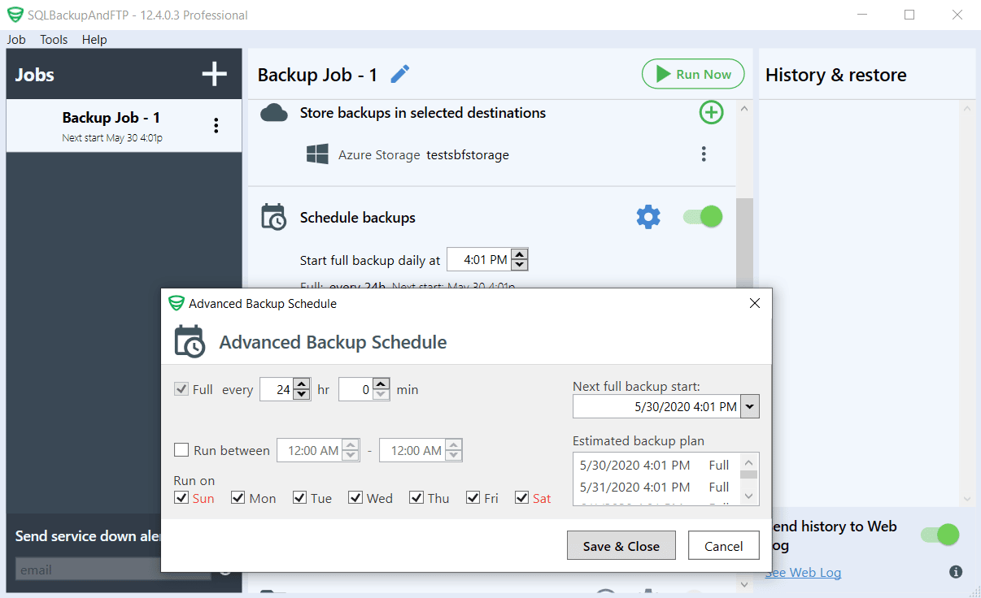This screenshot has width=981, height=598.
Task: Click the pencil icon to rename Backup Job - 1
Action: [399, 75]
